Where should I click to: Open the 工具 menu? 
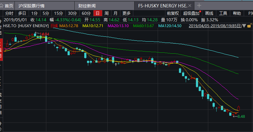click(223, 13)
